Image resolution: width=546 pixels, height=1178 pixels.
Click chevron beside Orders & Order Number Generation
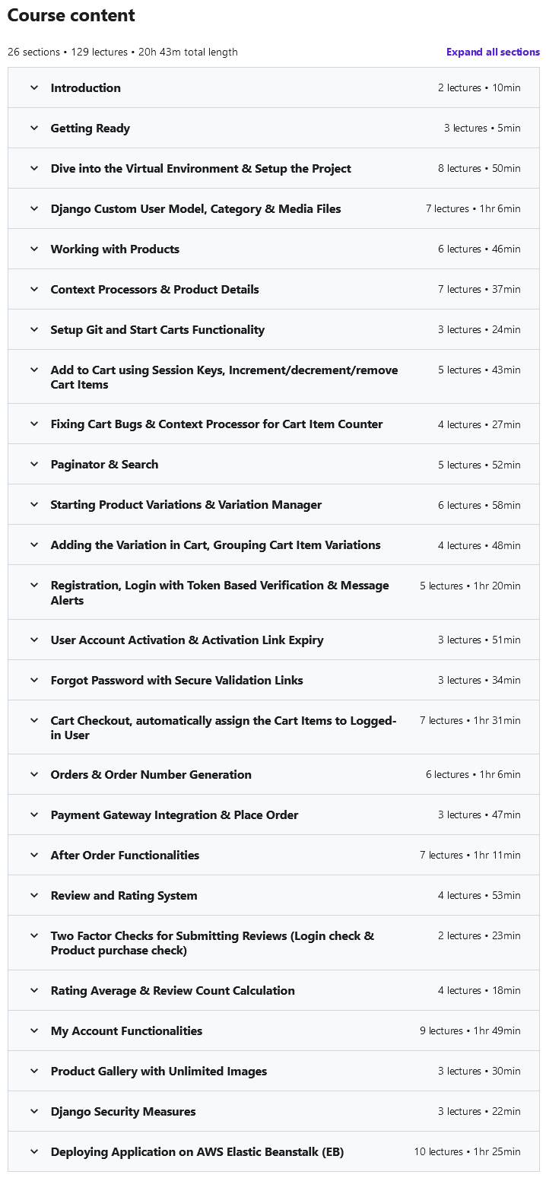click(x=34, y=775)
